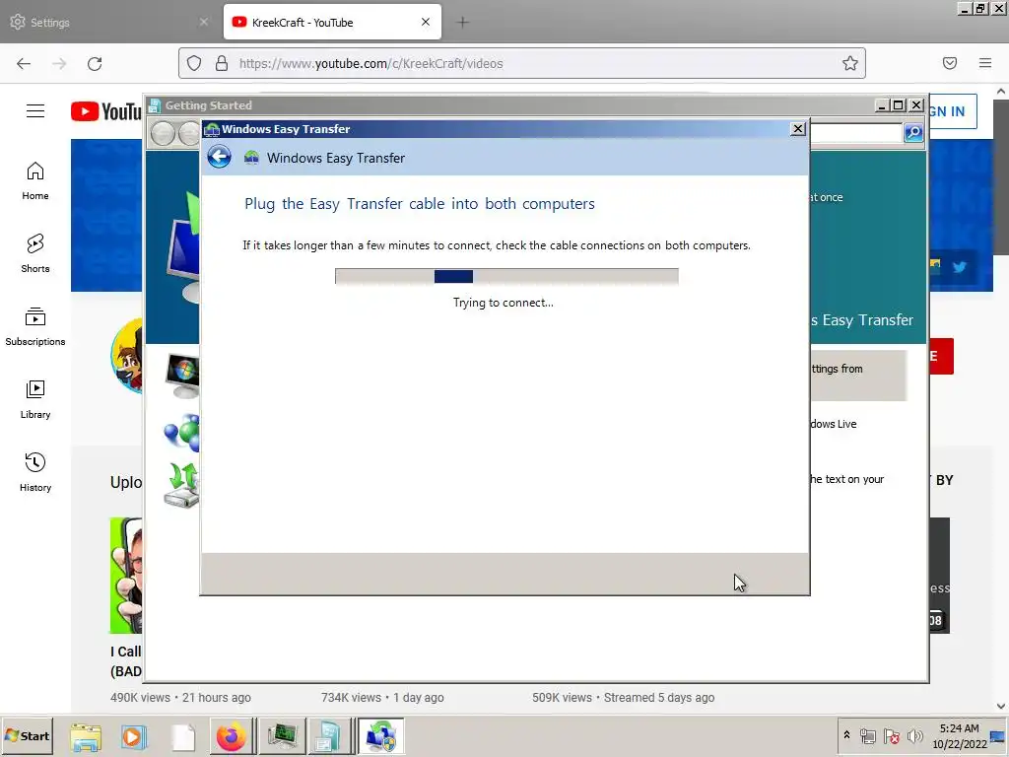Click the connection progress bar
The image size is (1009, 757).
click(506, 276)
